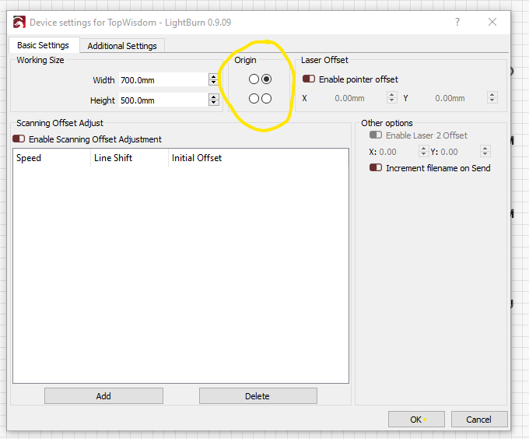Open the Additional Settings tab
The width and height of the screenshot is (529, 439).
tap(122, 46)
